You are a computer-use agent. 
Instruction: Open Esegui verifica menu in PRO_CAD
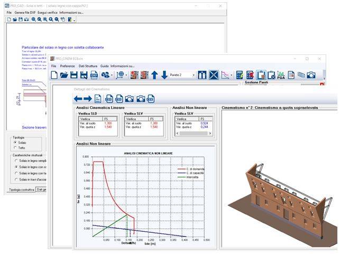point(48,13)
